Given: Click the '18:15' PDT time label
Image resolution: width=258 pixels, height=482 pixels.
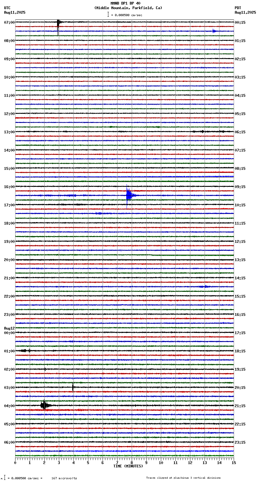Looking at the screenshot, I should pyautogui.click(x=240, y=351).
